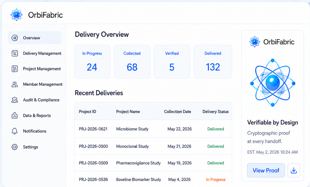Click the small atom logo in proof card
This screenshot has height=187, width=310.
click(255, 42)
